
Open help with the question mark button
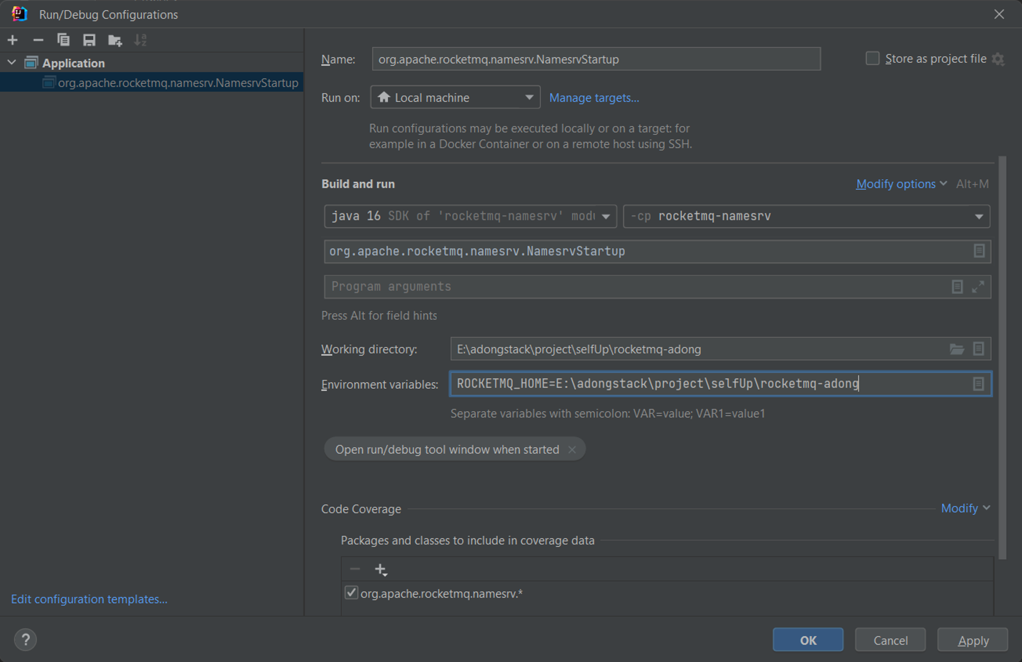tap(26, 640)
